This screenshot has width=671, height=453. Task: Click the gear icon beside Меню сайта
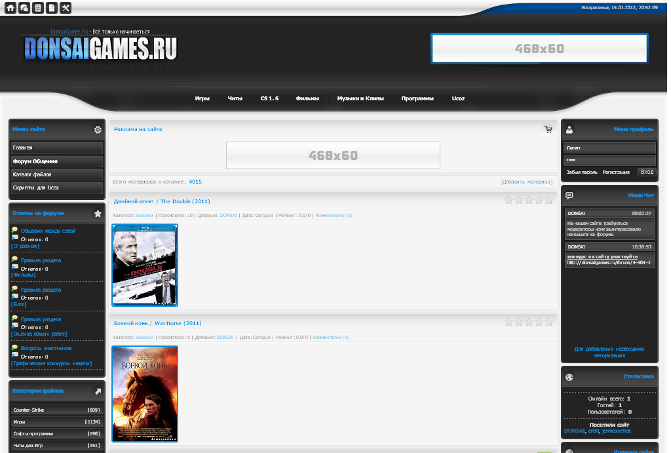98,129
